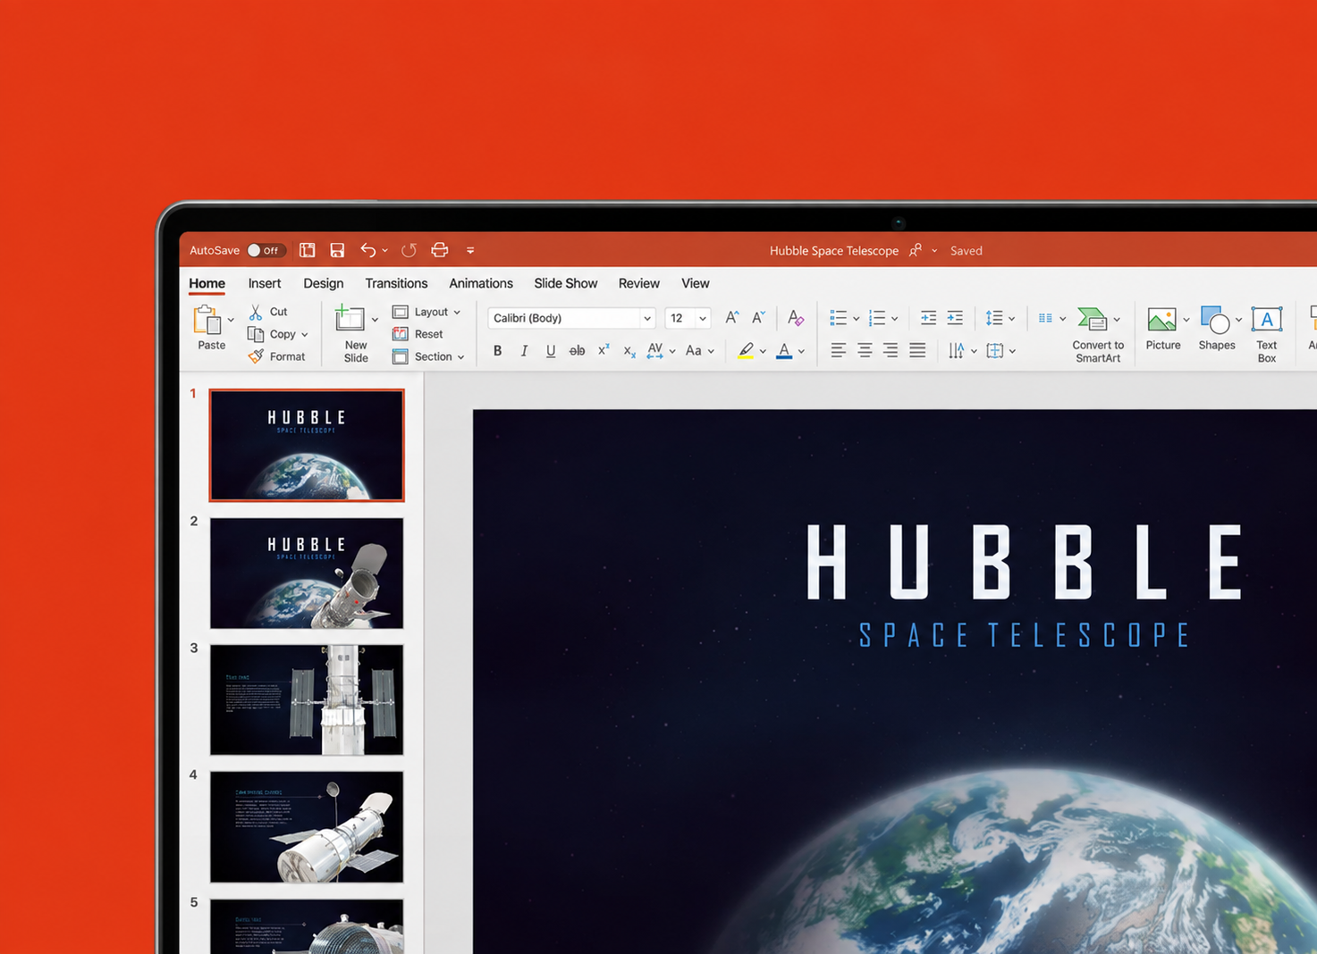Screen dimensions: 1317x954
Task: Insert a Text Box
Action: (x=1267, y=334)
